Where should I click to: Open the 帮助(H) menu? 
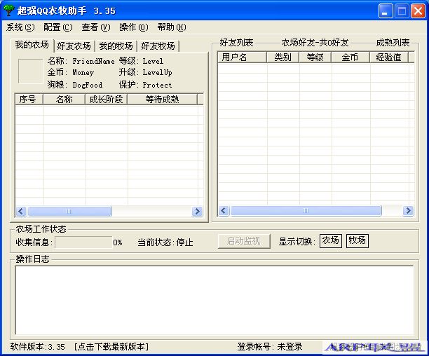(x=172, y=27)
